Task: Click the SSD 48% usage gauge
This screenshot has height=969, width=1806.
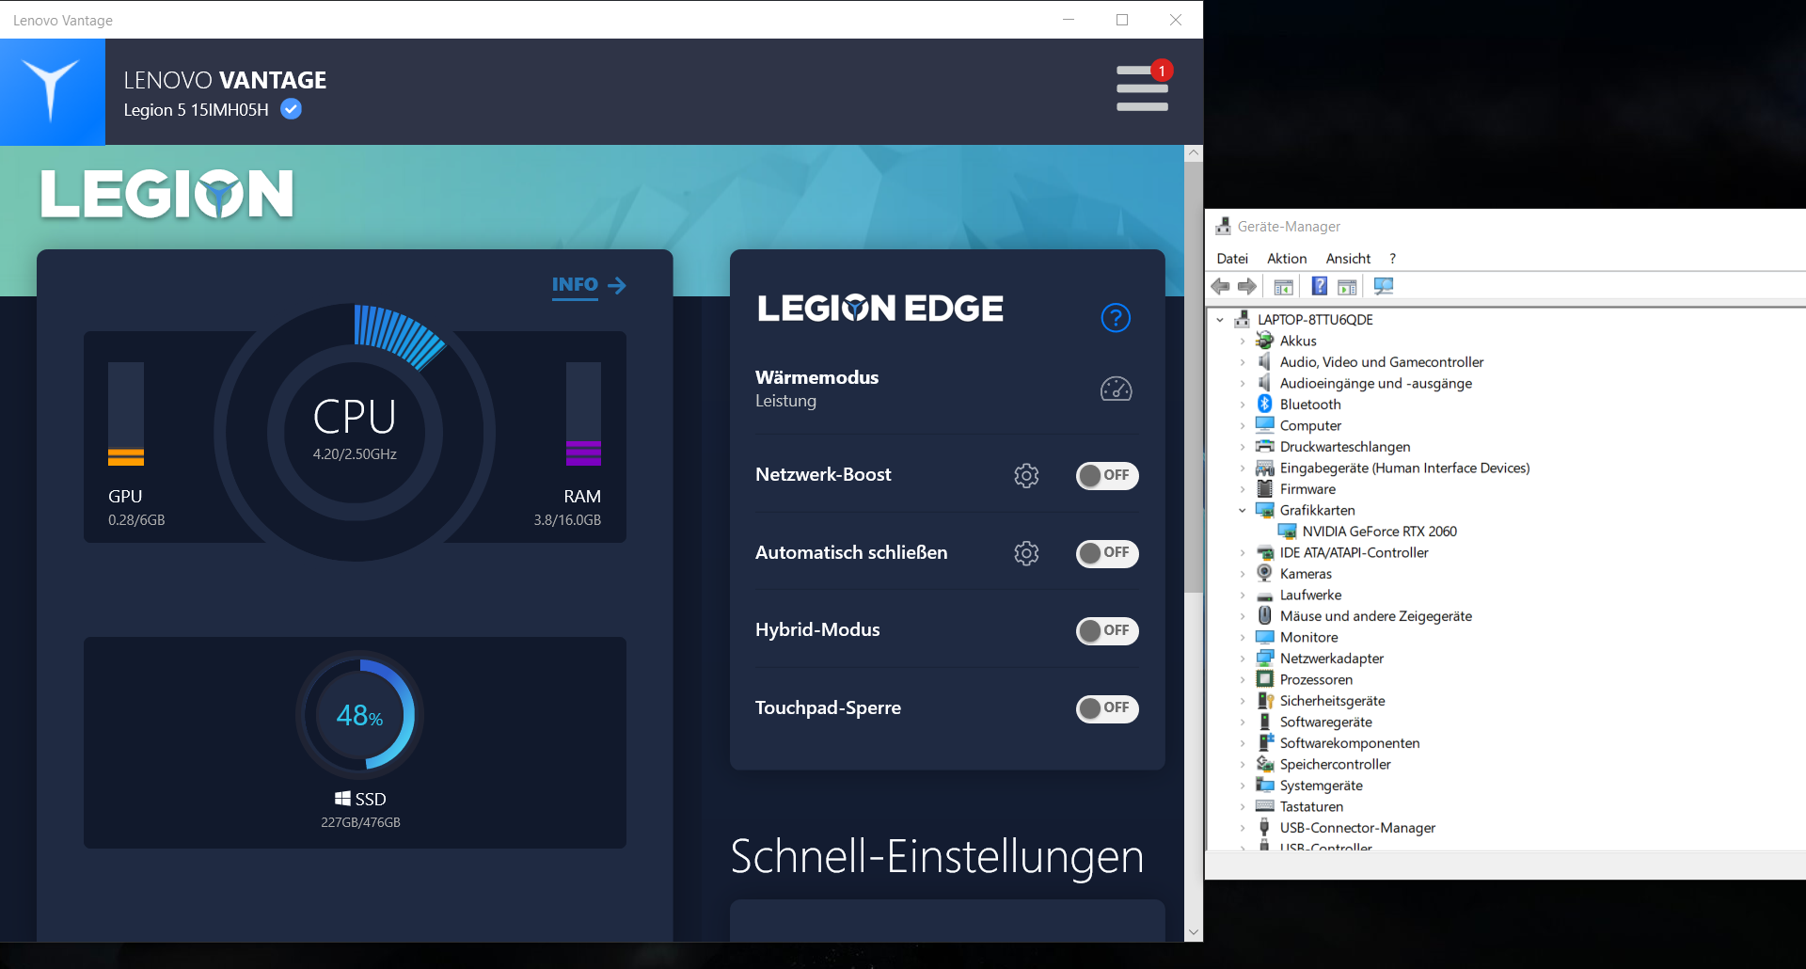Action: 360,715
